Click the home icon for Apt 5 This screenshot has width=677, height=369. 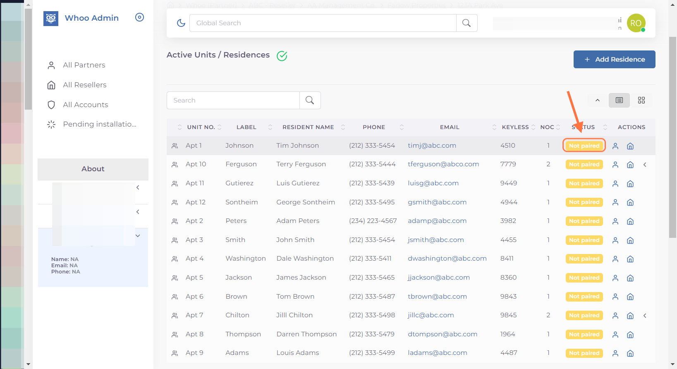630,278
